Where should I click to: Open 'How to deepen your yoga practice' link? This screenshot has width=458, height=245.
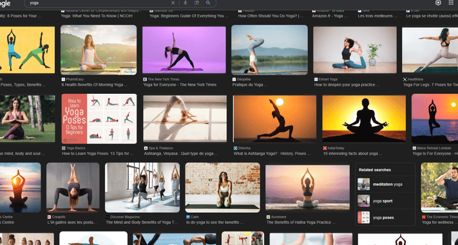(347, 85)
